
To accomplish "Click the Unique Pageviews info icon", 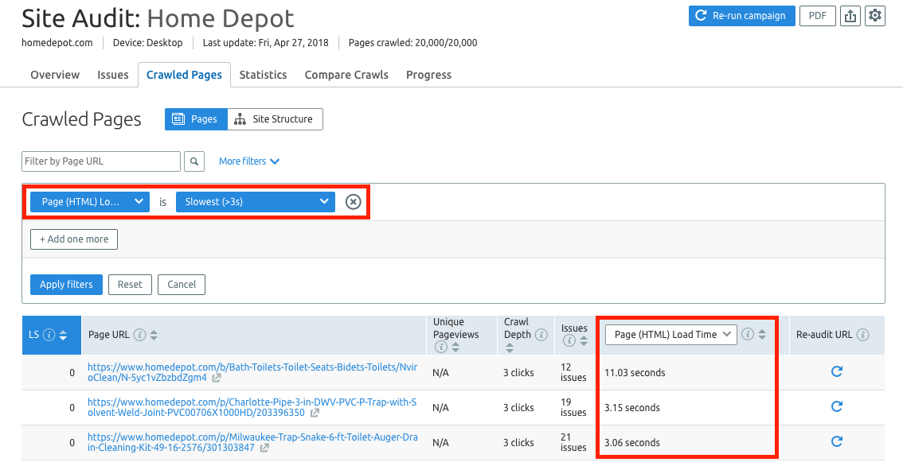I will tap(440, 347).
